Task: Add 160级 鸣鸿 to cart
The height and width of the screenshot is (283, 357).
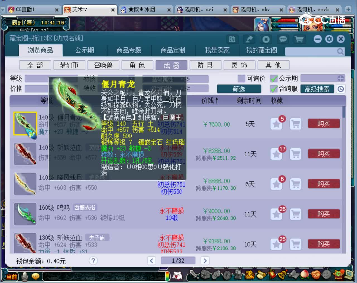Action: click(x=296, y=214)
